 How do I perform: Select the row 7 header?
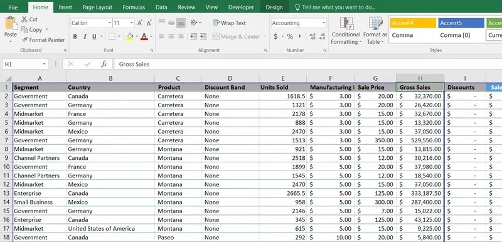click(x=7, y=140)
